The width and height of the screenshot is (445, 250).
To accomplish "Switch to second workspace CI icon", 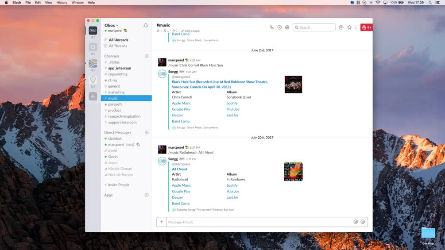I will coord(93,47).
